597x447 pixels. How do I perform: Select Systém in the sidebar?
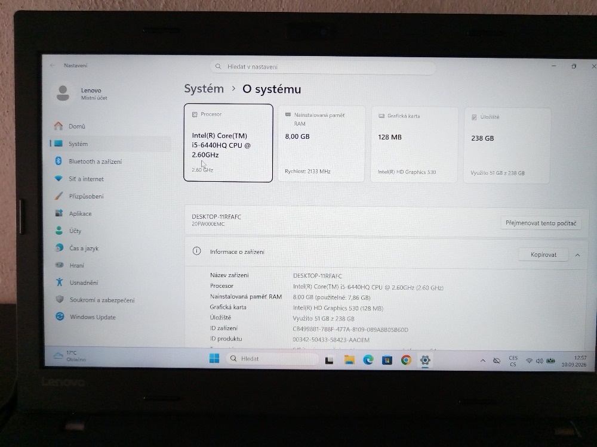tap(110, 144)
